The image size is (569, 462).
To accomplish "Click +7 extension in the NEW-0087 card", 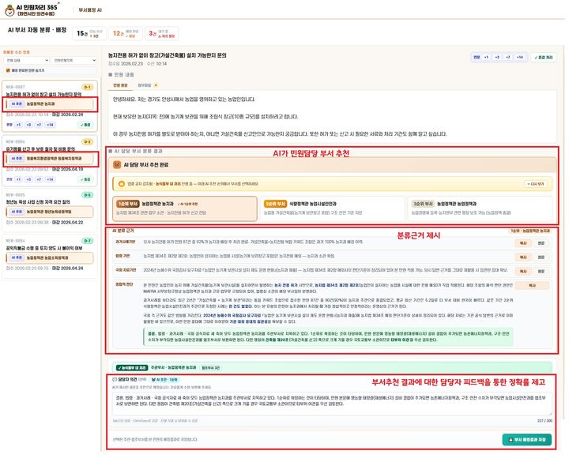I will 39,125.
